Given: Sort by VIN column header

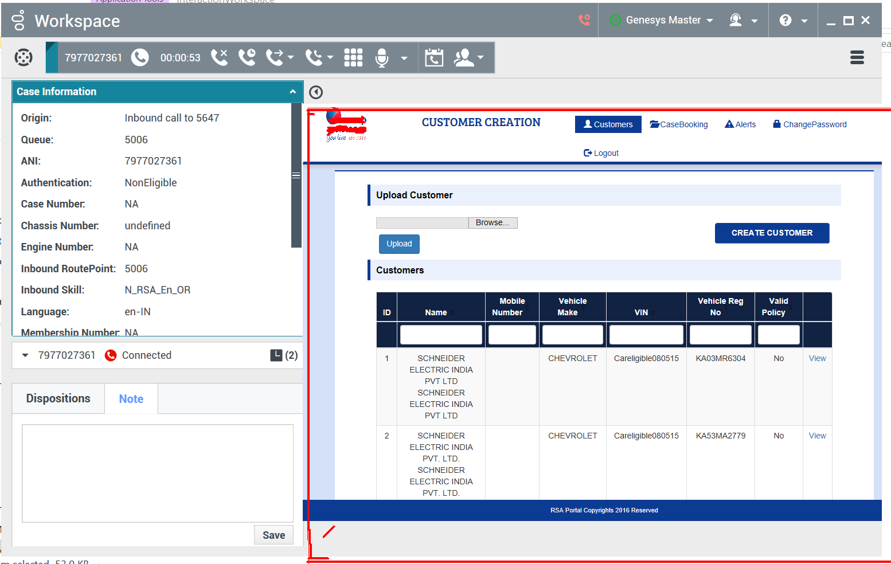Looking at the screenshot, I should click(x=646, y=307).
